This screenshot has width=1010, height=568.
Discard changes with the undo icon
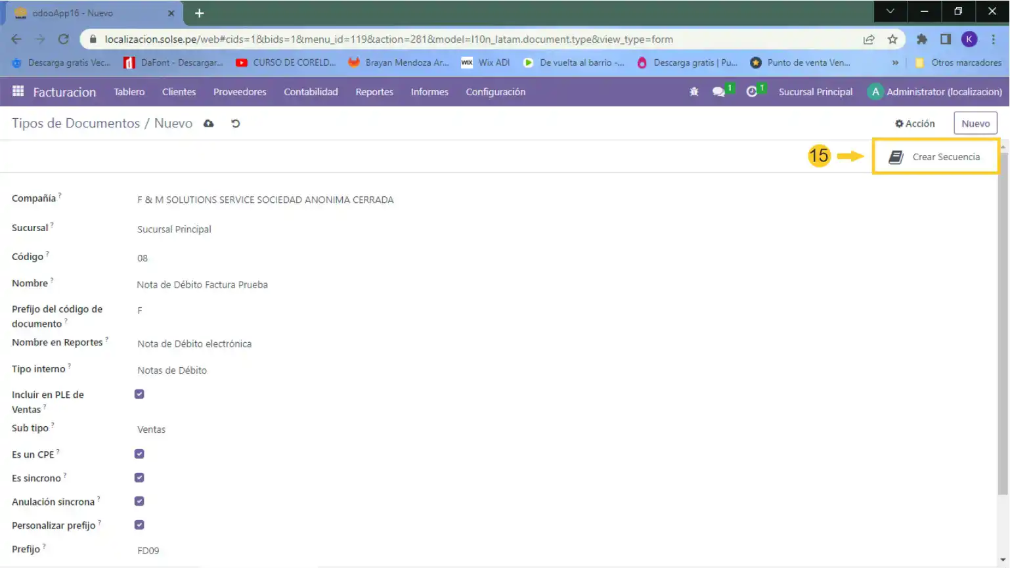235,123
